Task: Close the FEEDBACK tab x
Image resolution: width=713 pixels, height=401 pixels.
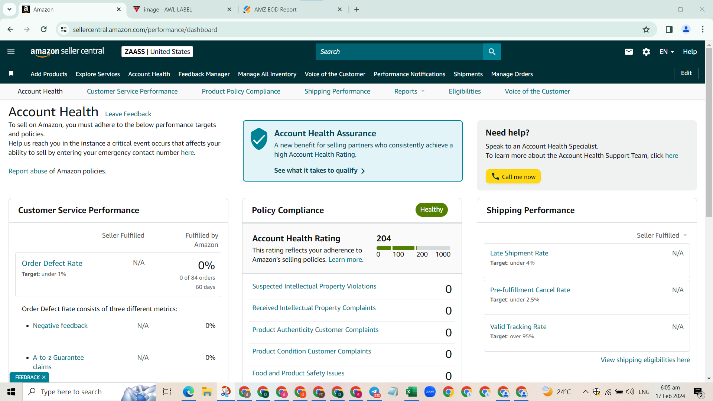Action: coord(44,377)
